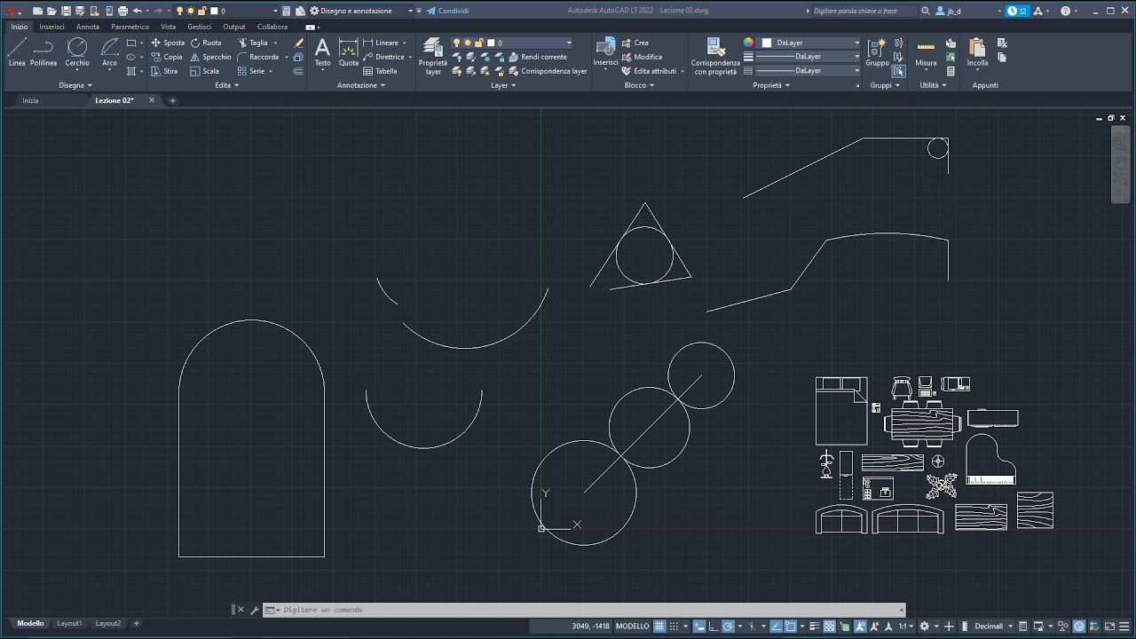This screenshot has height=639, width=1136.
Task: Click the Scala scale tool
Action: click(205, 71)
